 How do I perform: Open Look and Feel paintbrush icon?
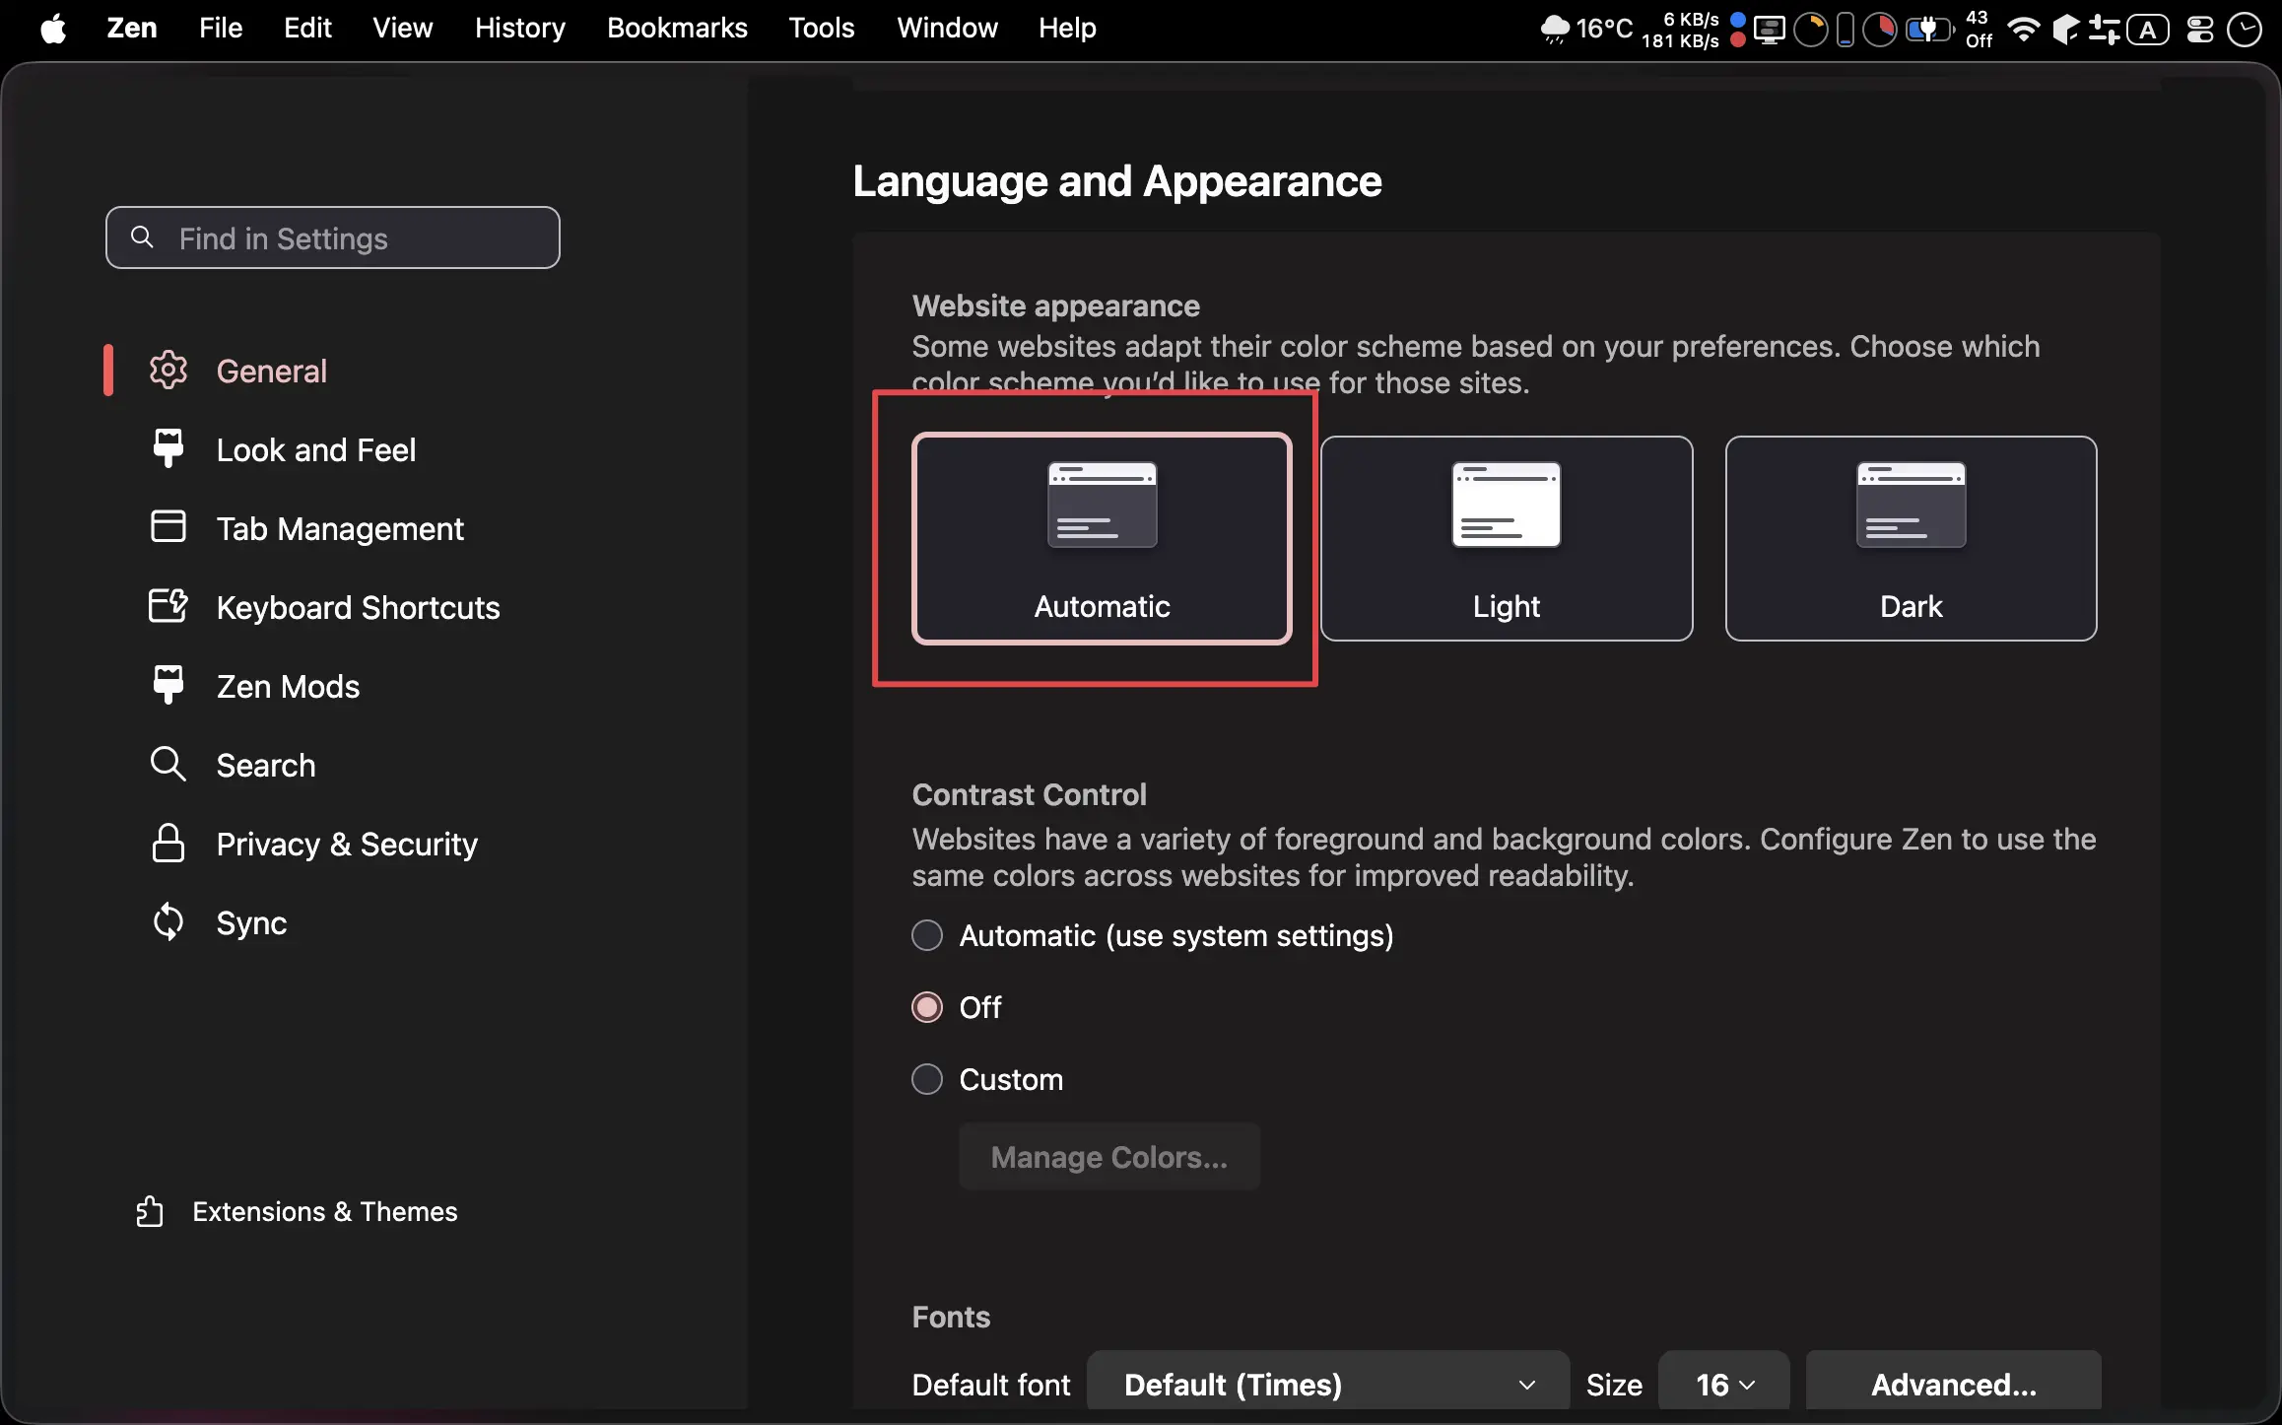coord(168,449)
